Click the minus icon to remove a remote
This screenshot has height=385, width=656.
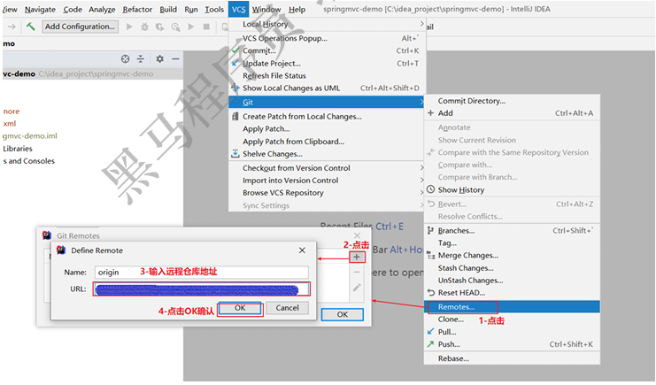click(x=357, y=273)
